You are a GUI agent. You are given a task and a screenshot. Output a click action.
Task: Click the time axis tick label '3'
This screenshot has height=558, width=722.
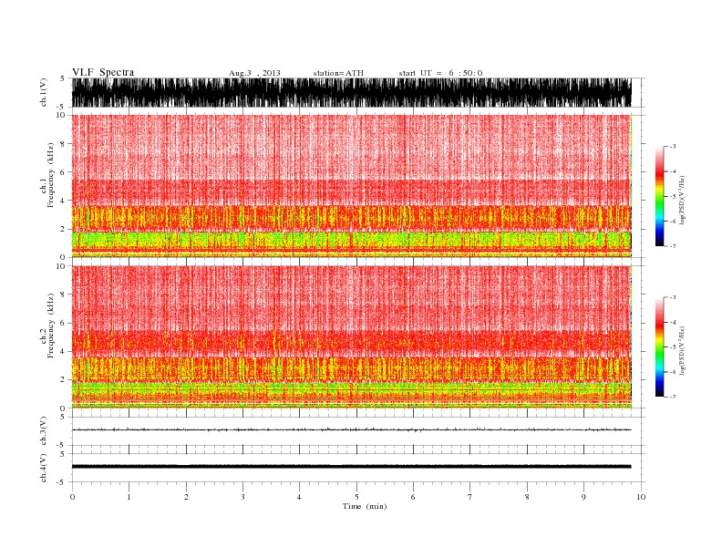point(242,497)
